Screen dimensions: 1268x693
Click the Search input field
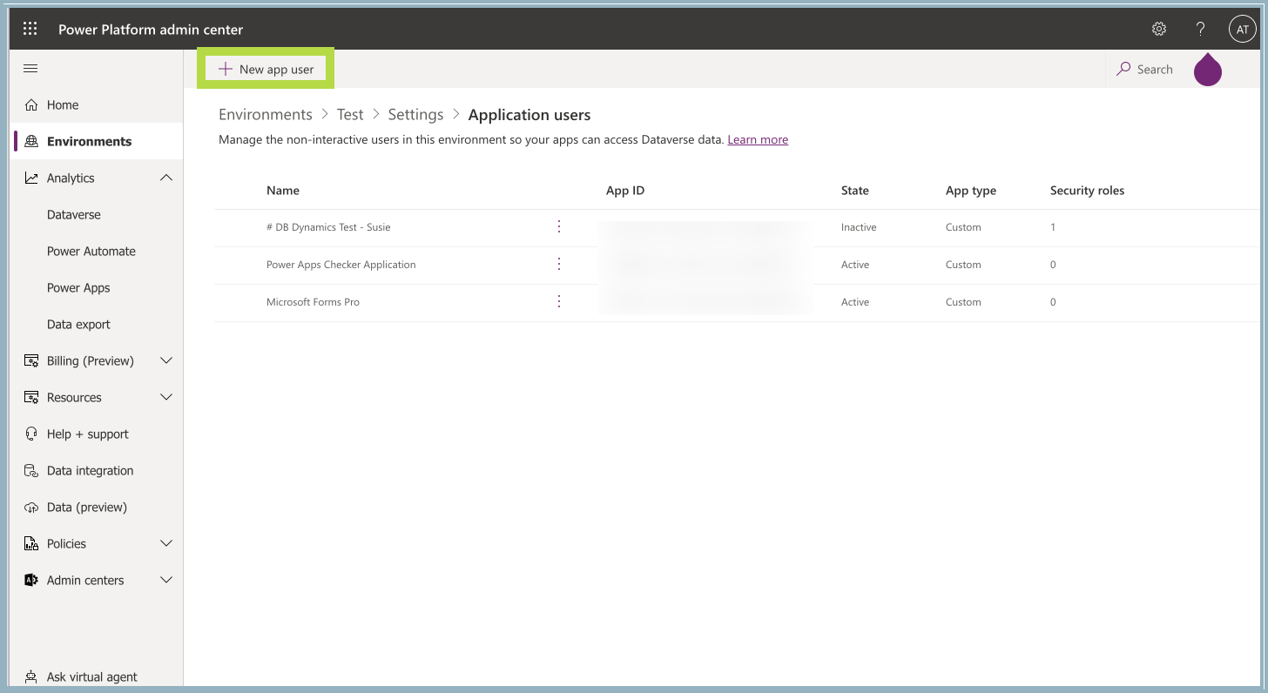1155,69
